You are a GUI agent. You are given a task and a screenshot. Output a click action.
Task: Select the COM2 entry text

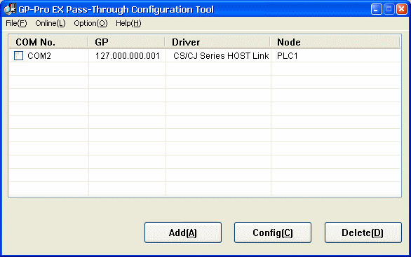[x=39, y=56]
